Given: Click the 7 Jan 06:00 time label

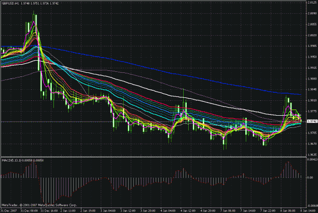Looking at the screenshot, I should point(228,211).
